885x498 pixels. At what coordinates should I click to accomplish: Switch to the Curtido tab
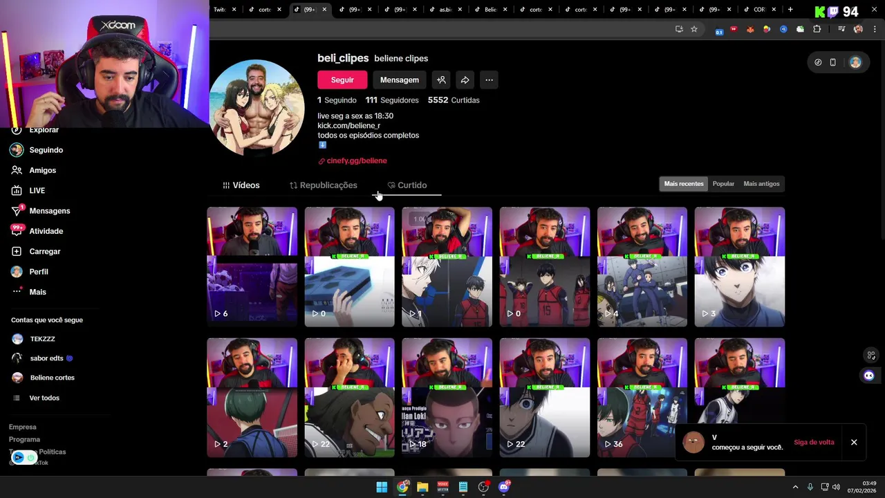click(407, 185)
